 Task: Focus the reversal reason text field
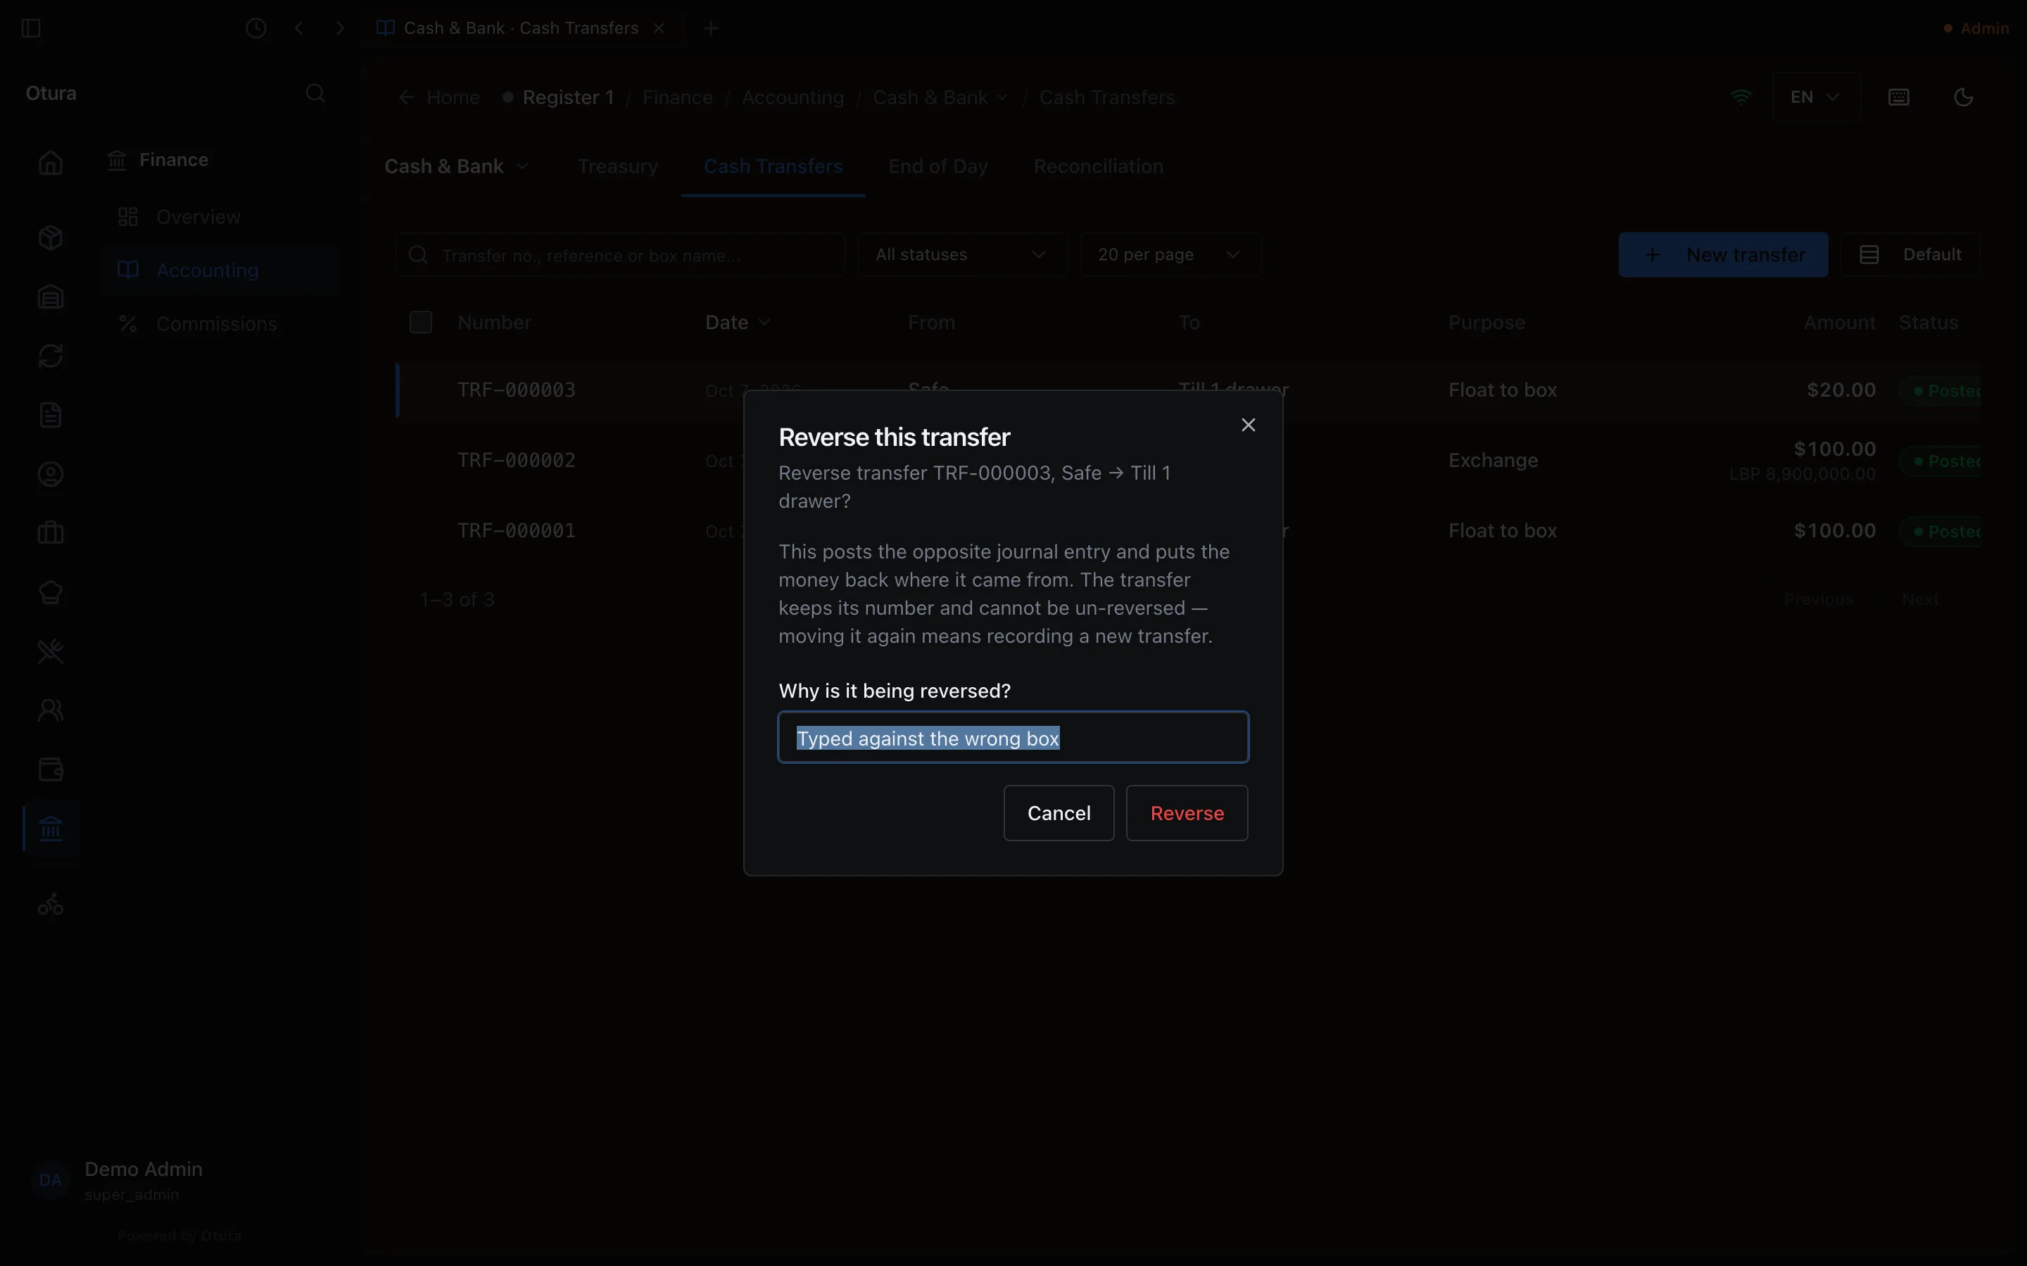pyautogui.click(x=1013, y=738)
